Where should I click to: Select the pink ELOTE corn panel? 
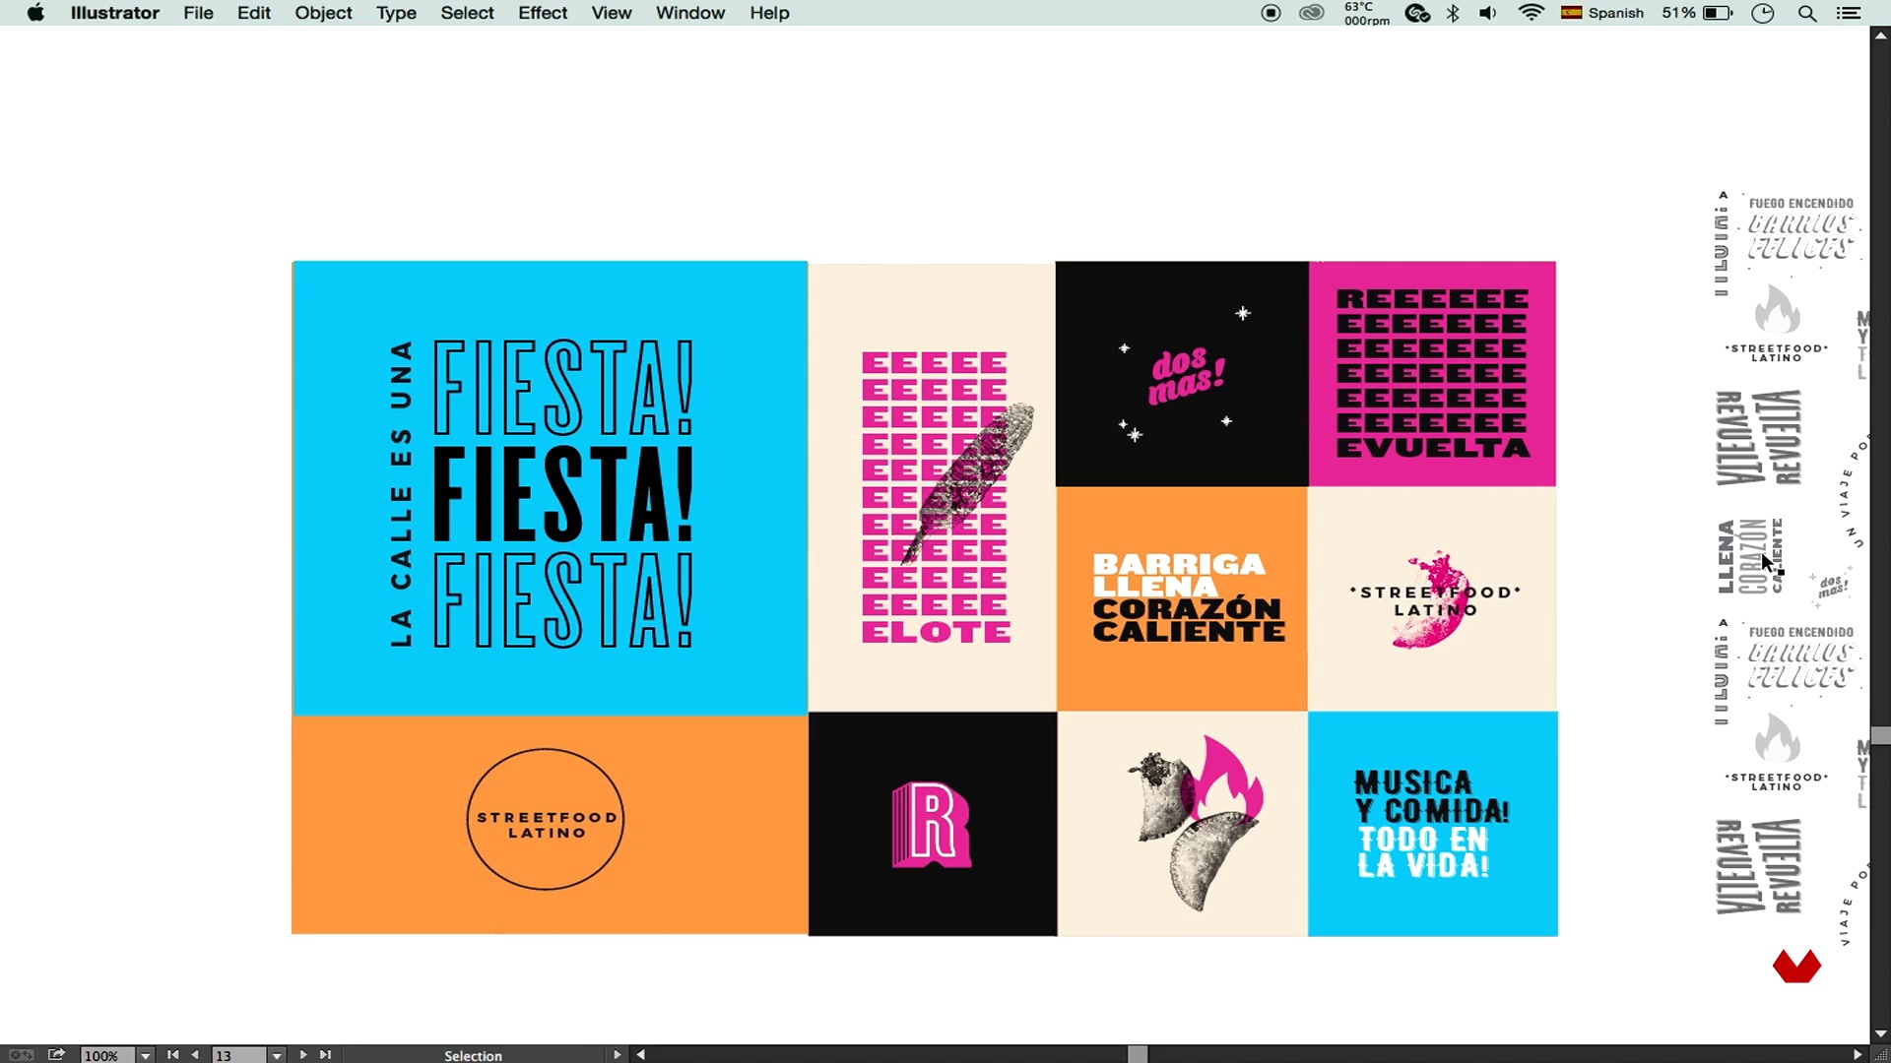[932, 487]
